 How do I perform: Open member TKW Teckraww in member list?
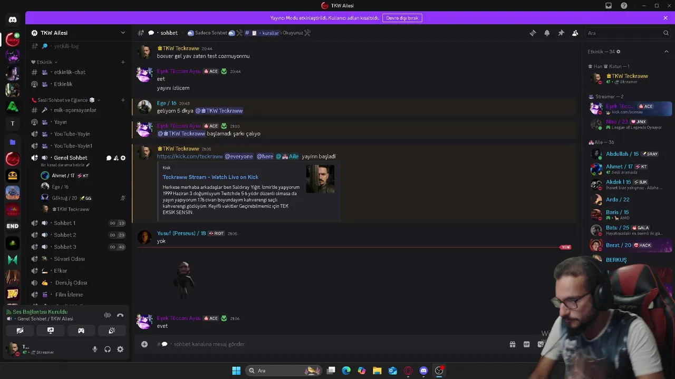[x=630, y=78]
